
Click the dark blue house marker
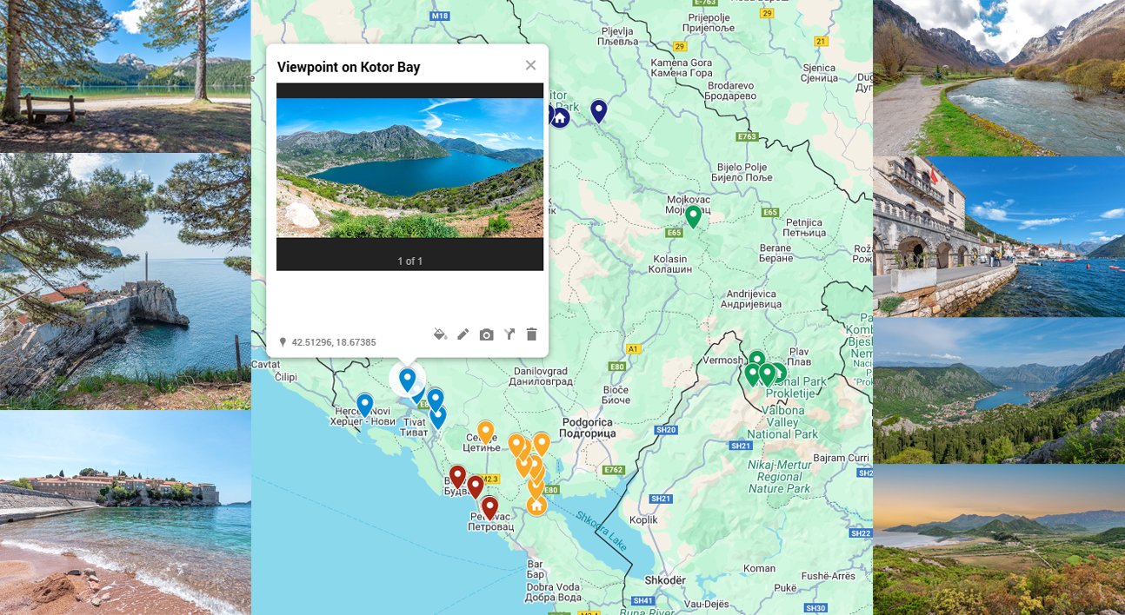click(x=560, y=117)
